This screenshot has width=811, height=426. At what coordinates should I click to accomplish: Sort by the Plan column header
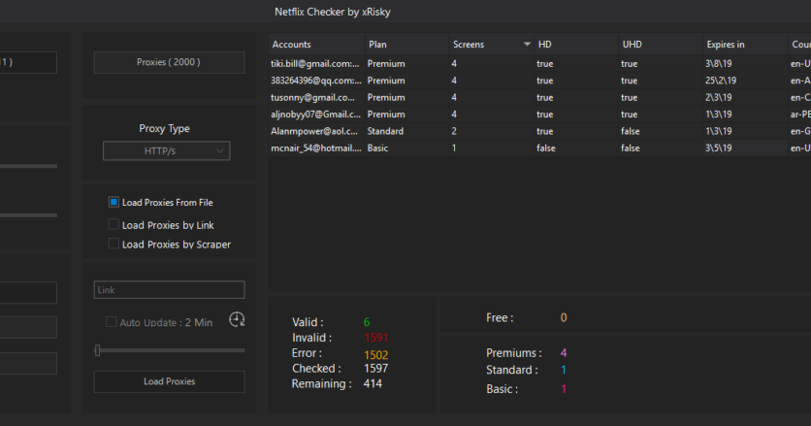click(x=407, y=45)
